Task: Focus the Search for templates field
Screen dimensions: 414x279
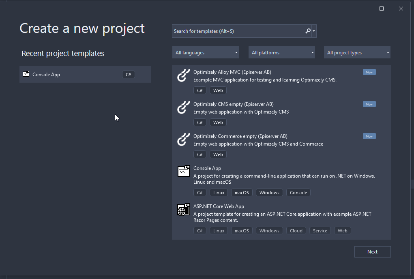Action: (x=237, y=31)
